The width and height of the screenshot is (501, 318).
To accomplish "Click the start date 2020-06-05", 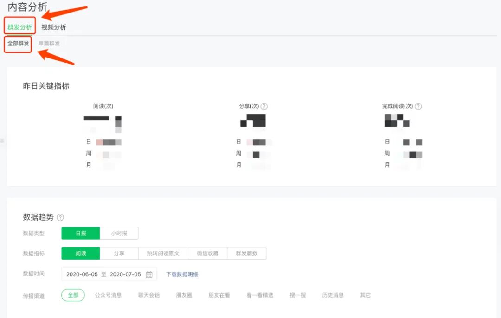I will (82, 274).
